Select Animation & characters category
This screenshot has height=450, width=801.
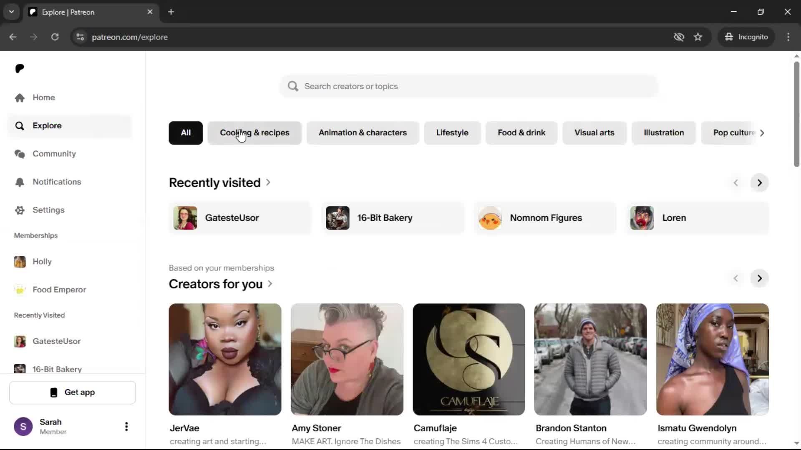click(x=363, y=133)
